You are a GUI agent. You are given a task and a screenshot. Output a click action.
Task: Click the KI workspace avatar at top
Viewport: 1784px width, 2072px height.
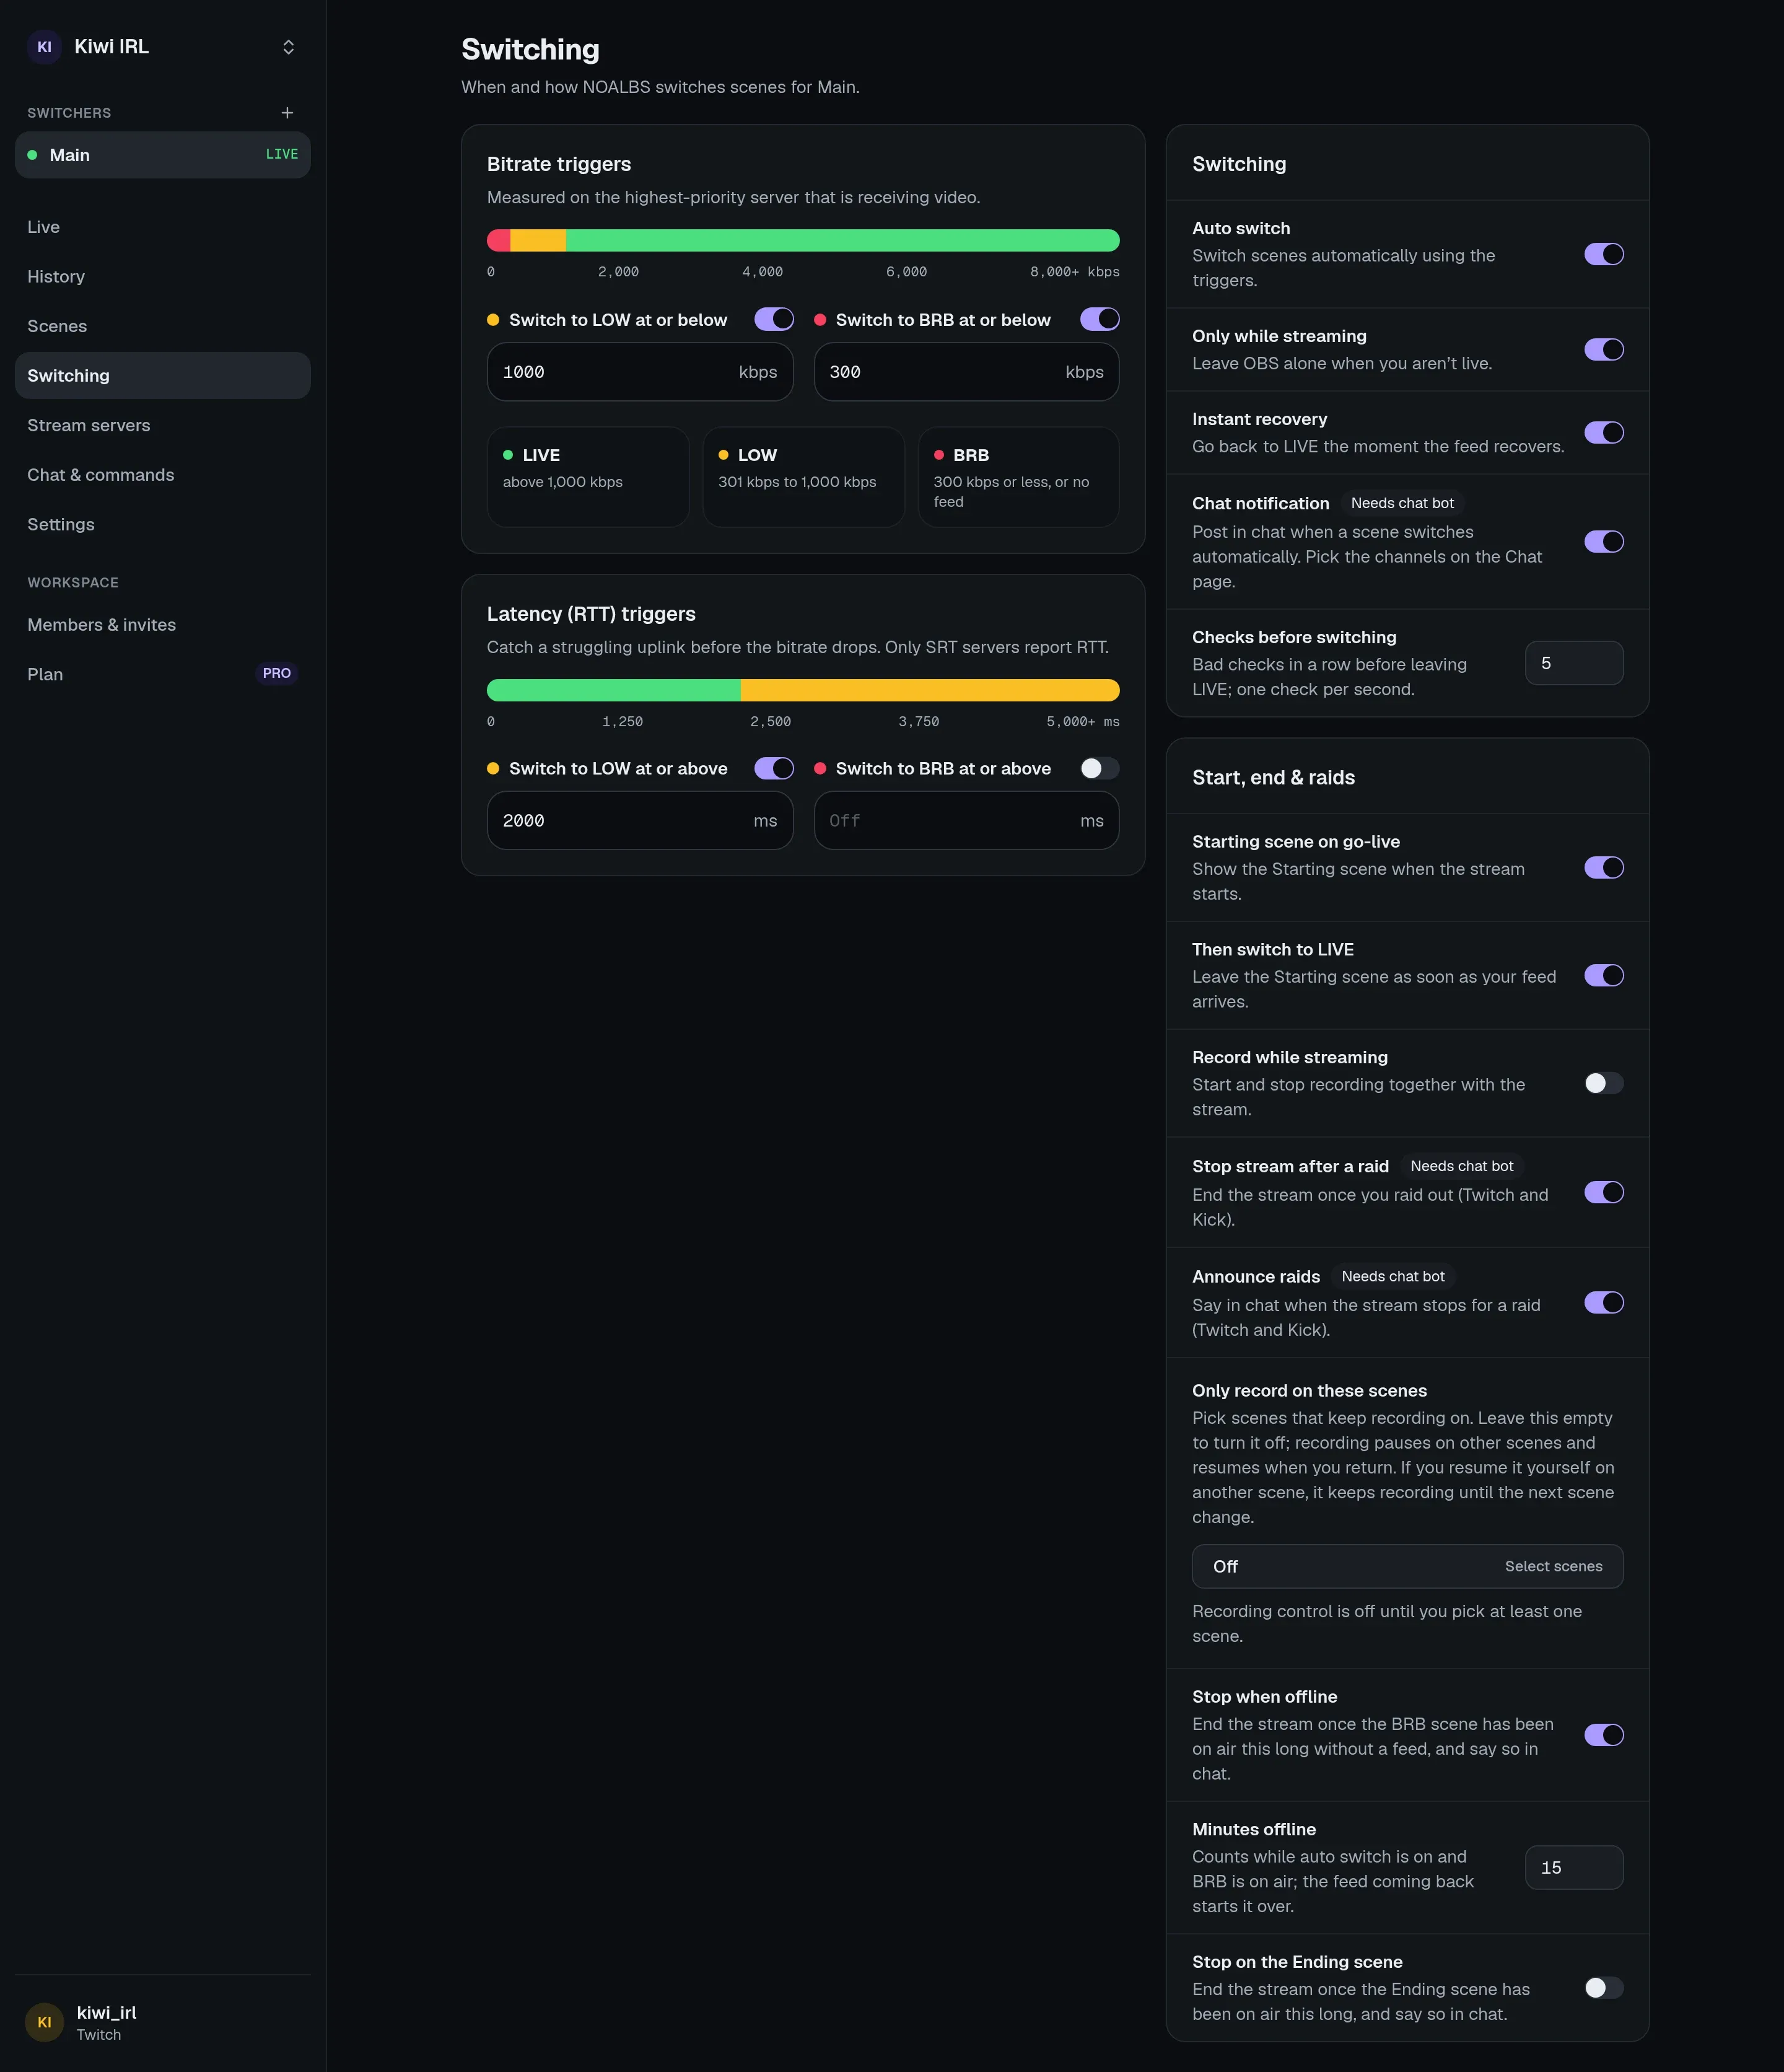[x=44, y=47]
